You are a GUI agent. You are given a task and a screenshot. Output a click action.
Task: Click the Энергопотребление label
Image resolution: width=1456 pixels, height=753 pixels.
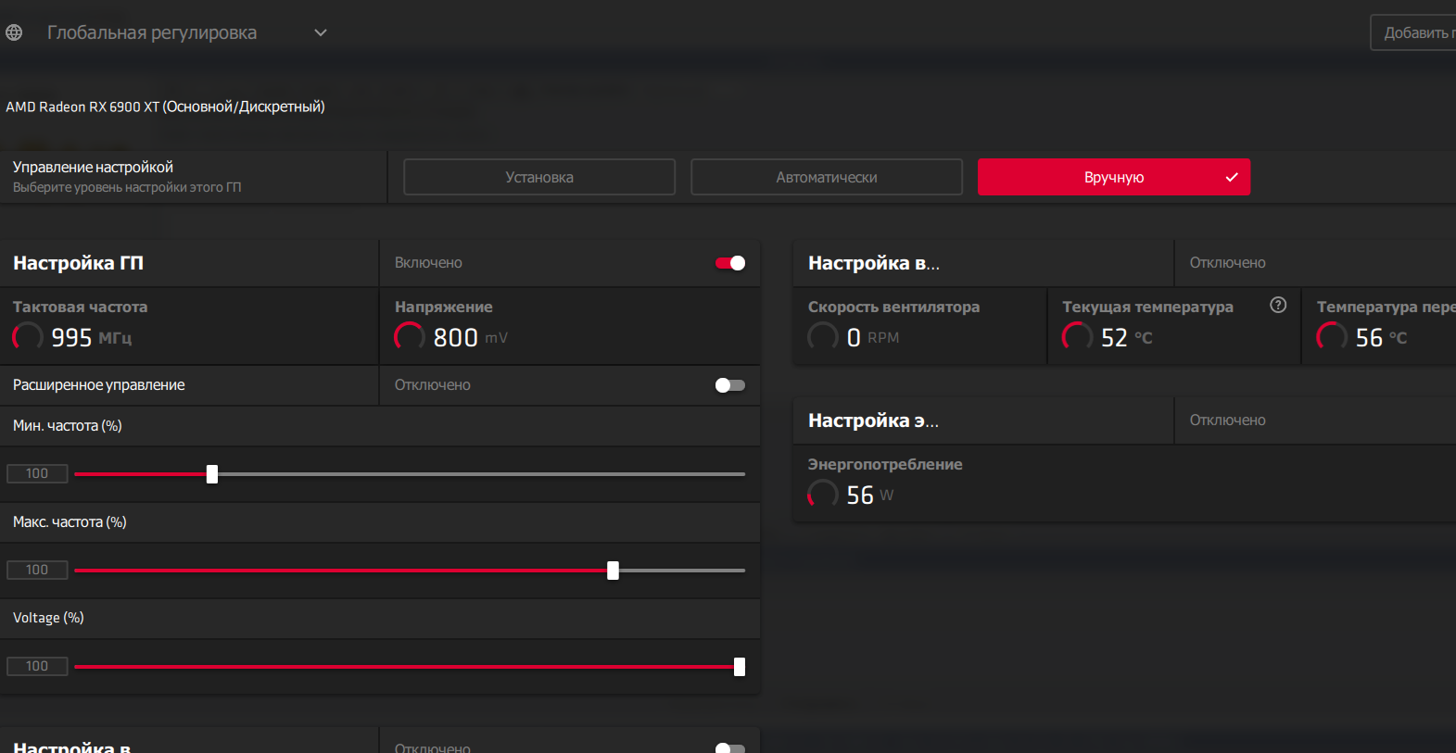(x=885, y=464)
